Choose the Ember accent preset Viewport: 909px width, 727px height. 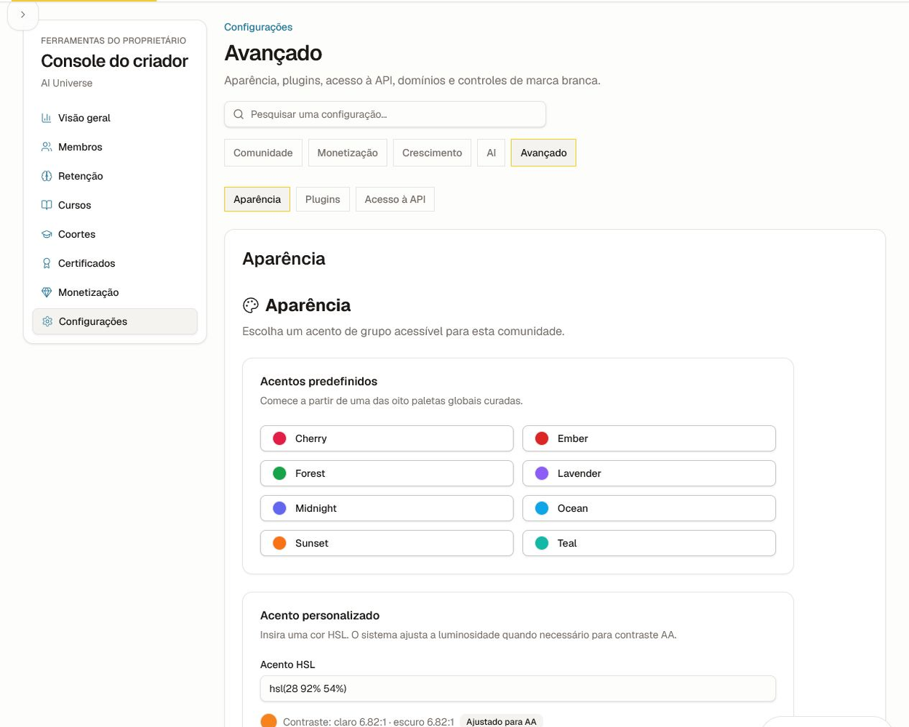649,438
